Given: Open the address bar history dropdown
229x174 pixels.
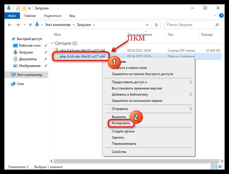Looking at the screenshot, I should [x=147, y=25].
